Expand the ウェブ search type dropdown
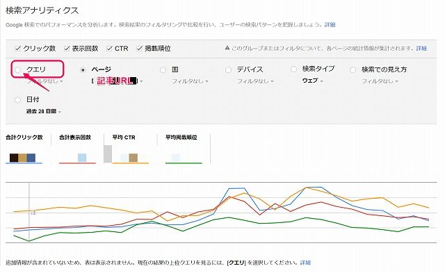 (313, 81)
